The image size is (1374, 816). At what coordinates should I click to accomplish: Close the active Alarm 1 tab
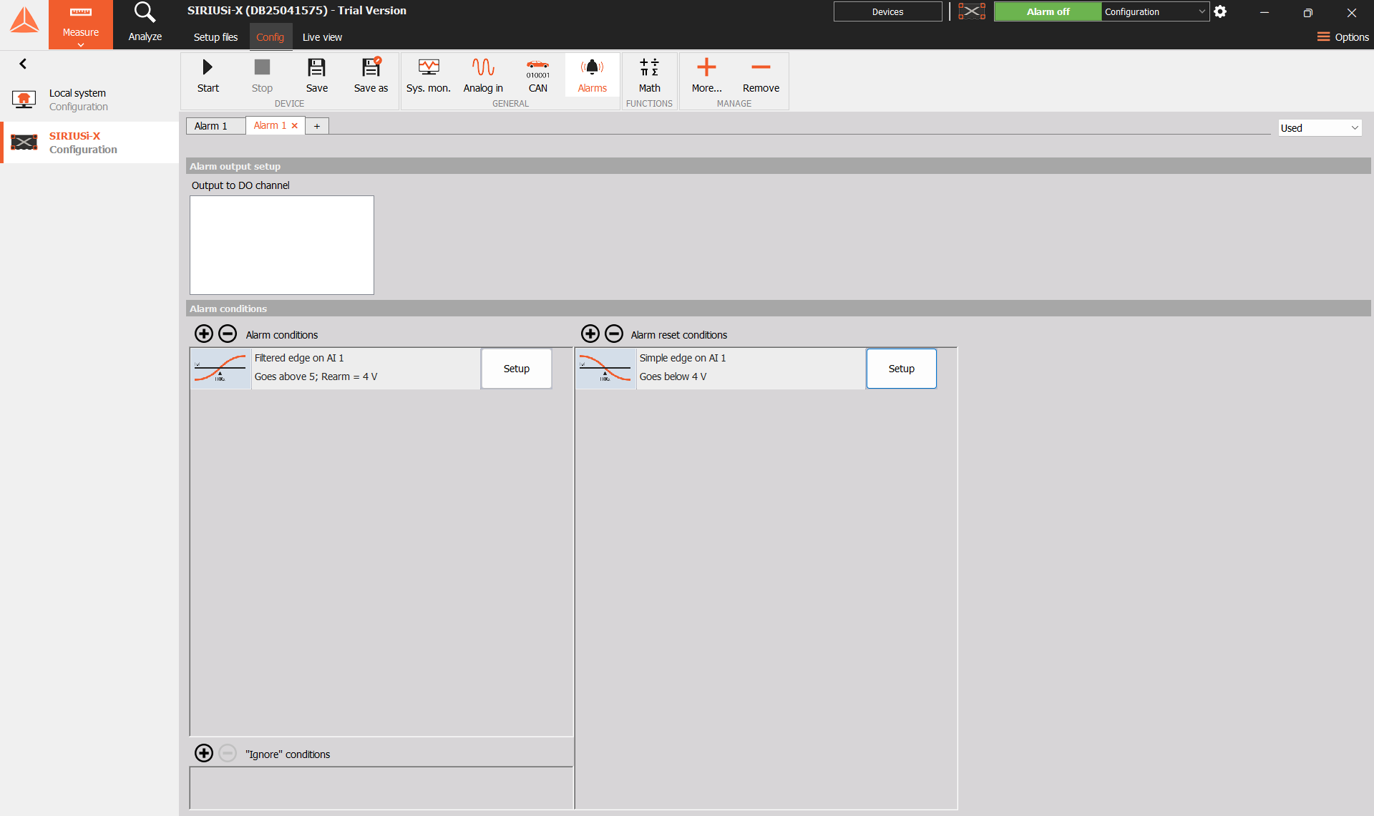pos(294,125)
